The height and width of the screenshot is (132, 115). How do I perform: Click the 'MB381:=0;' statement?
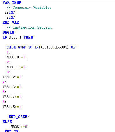20,127
